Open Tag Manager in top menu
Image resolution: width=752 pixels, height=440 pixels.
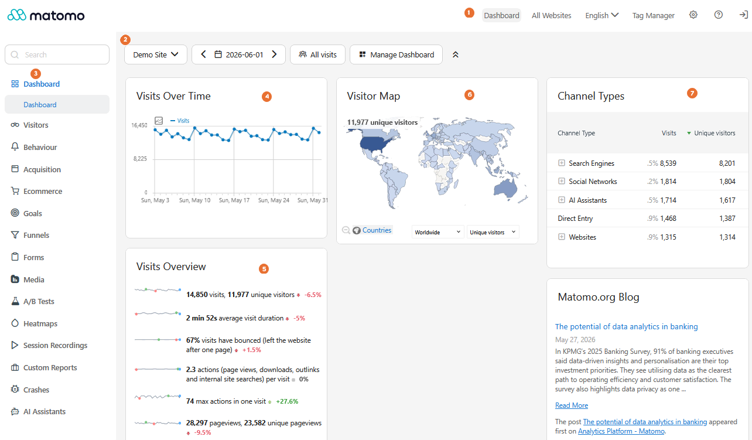pyautogui.click(x=654, y=15)
